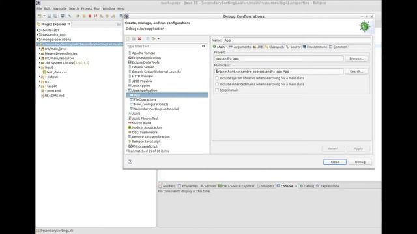The height and width of the screenshot is (234, 417).
Task: Expand the bdata-lab1 project node
Action: 38,31
